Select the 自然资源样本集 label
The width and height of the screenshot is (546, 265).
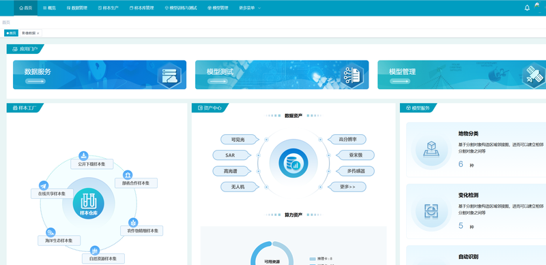click(x=103, y=259)
